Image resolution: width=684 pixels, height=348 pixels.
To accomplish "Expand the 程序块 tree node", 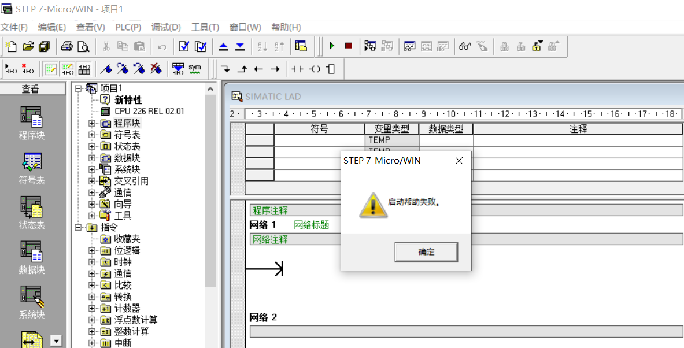I will pos(91,123).
